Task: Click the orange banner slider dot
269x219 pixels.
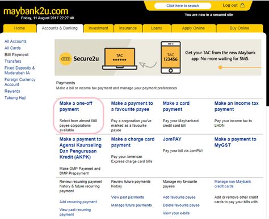Action: pyautogui.click(x=220, y=67)
